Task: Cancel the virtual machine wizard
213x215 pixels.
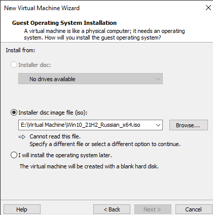Action: [x=194, y=209]
